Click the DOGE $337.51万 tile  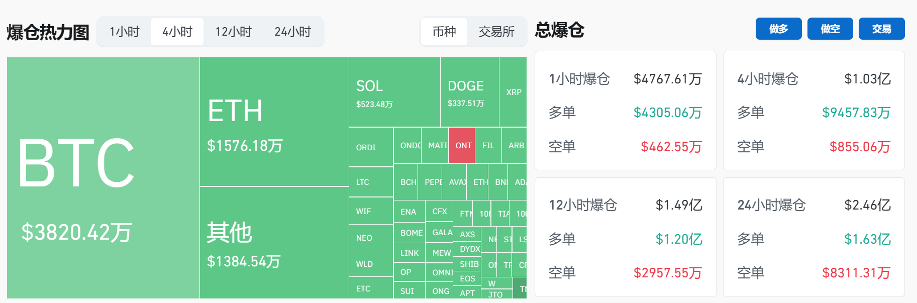(x=469, y=92)
